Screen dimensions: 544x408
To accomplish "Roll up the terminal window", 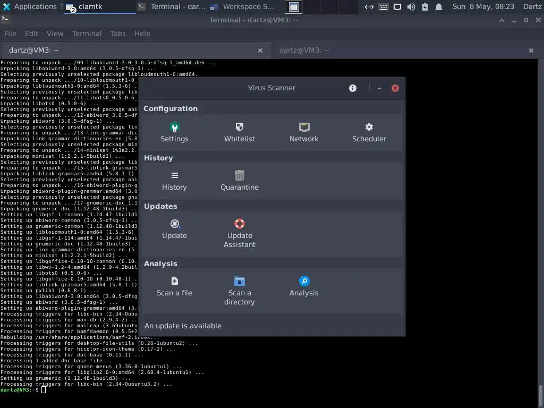I will 501,21.
